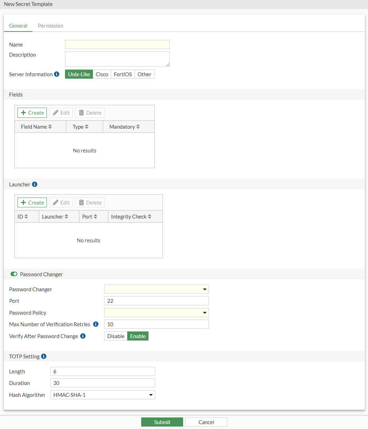The width and height of the screenshot is (368, 429).
Task: Open the Server Information info tooltip icon
Action: [56, 74]
